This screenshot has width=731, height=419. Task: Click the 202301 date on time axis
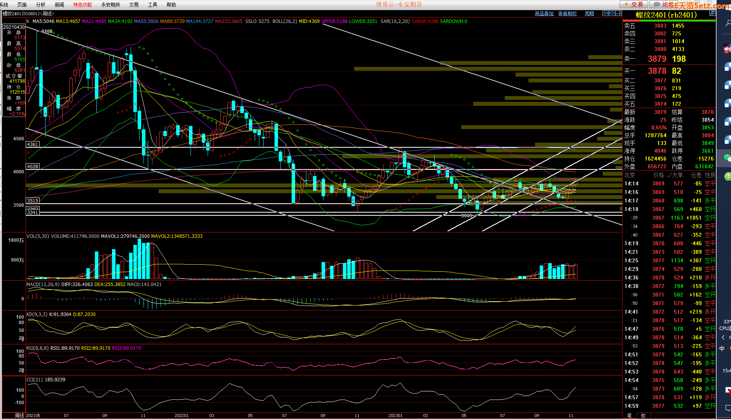tap(395, 416)
